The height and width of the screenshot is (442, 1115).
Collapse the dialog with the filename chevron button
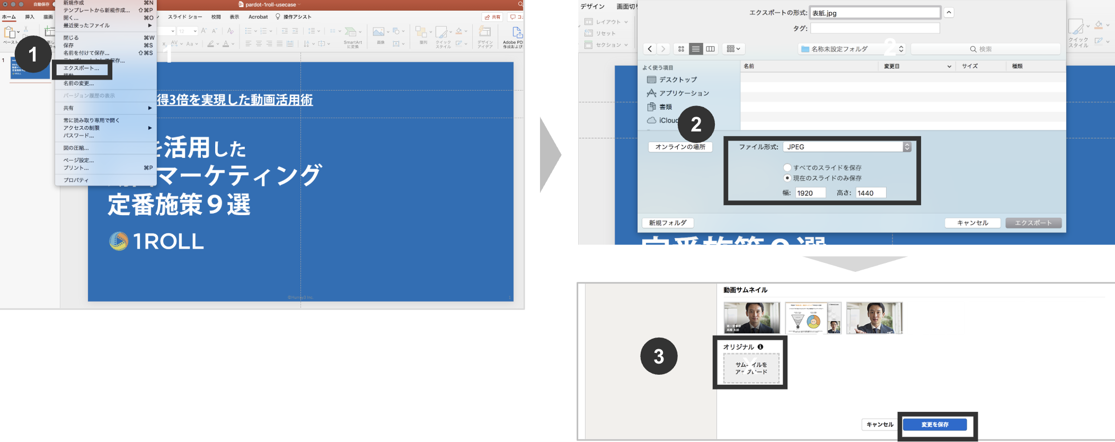point(949,13)
